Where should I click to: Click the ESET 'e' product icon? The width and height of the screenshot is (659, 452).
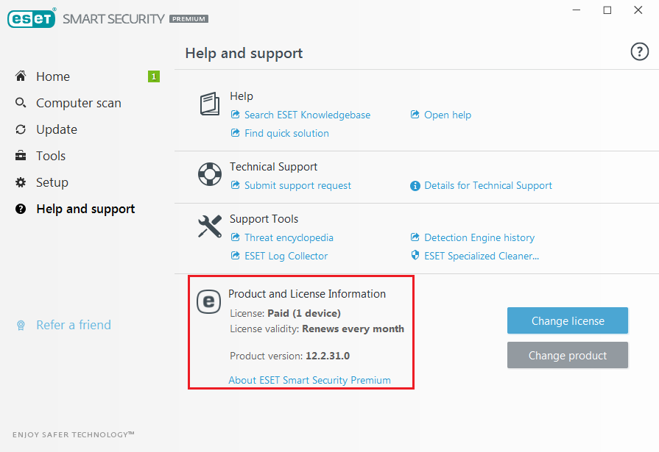coord(209,301)
